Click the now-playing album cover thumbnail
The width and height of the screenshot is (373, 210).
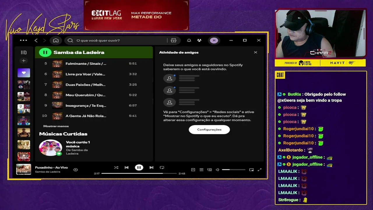coord(24,169)
